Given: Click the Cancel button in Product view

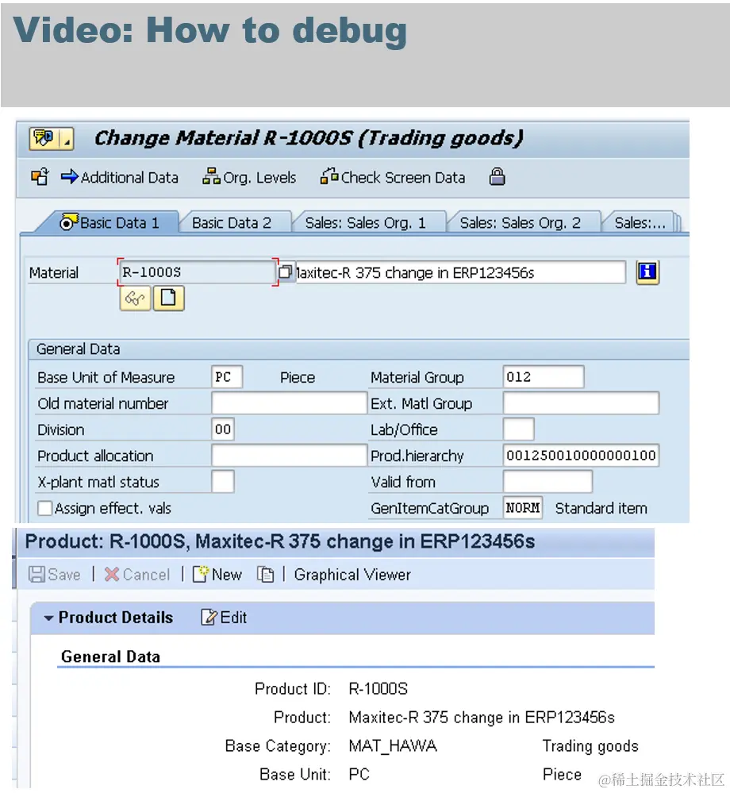Looking at the screenshot, I should click(137, 575).
